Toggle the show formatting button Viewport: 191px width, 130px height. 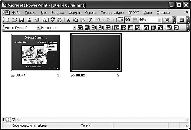pyautogui.click(x=127, y=20)
